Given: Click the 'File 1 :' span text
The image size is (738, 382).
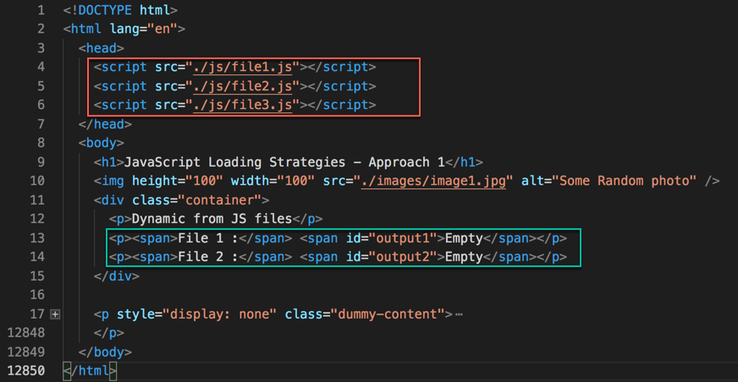Looking at the screenshot, I should [x=207, y=238].
